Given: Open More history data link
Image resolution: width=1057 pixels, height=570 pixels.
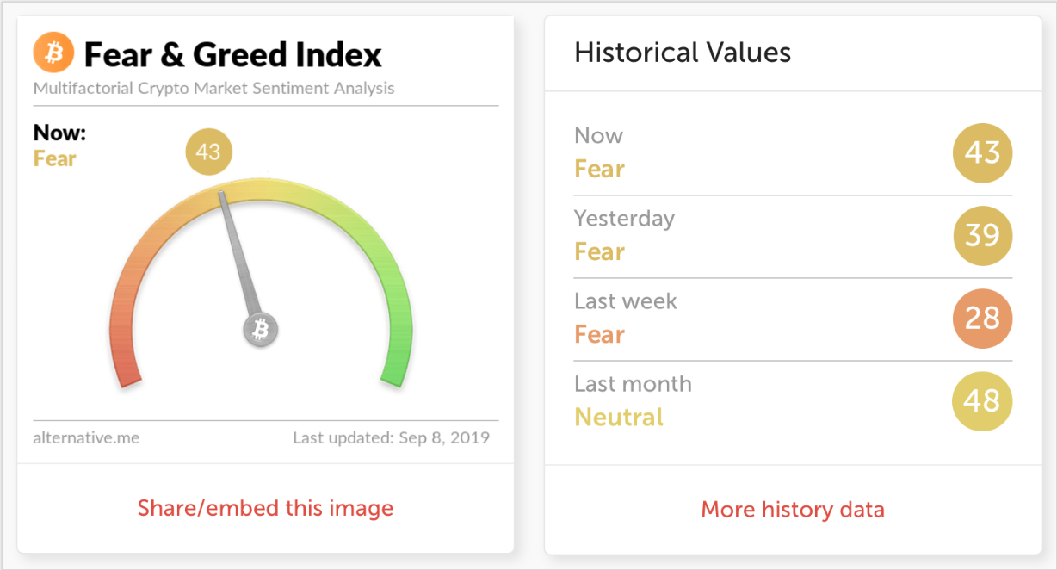Looking at the screenshot, I should click(x=793, y=510).
